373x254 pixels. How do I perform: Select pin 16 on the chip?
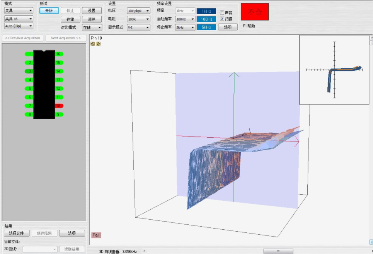[59, 54]
